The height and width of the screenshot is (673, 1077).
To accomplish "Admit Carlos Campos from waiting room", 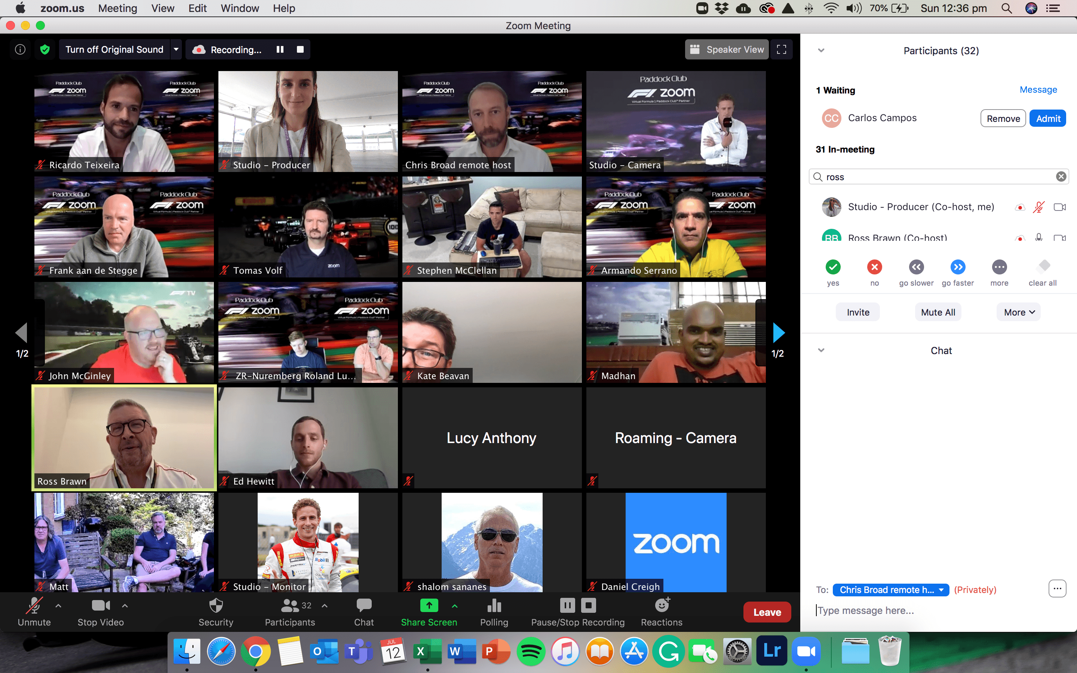I will point(1047,119).
